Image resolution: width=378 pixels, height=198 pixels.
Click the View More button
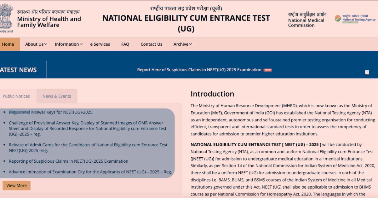point(16,185)
